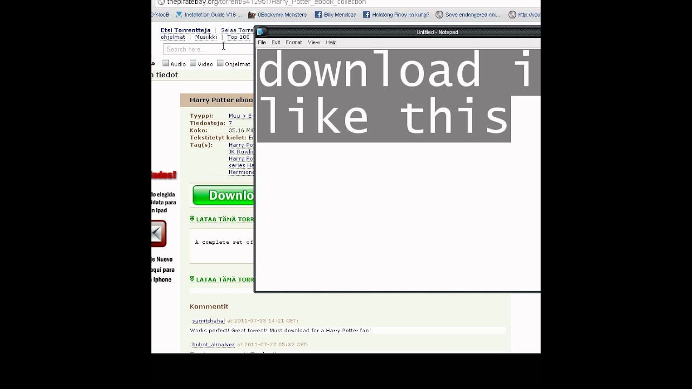The width and height of the screenshot is (692, 389).
Task: Open the Notepad Help menu
Action: coord(331,42)
